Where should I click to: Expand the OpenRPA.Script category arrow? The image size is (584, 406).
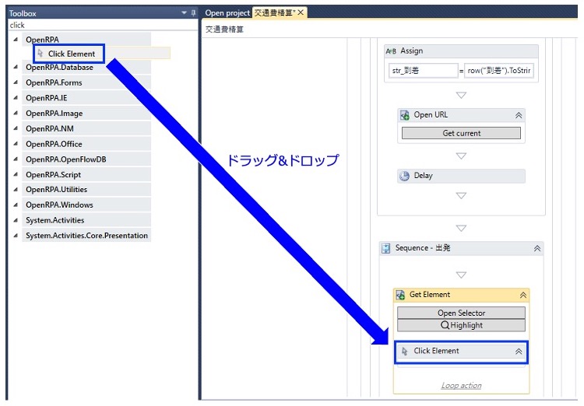point(16,174)
